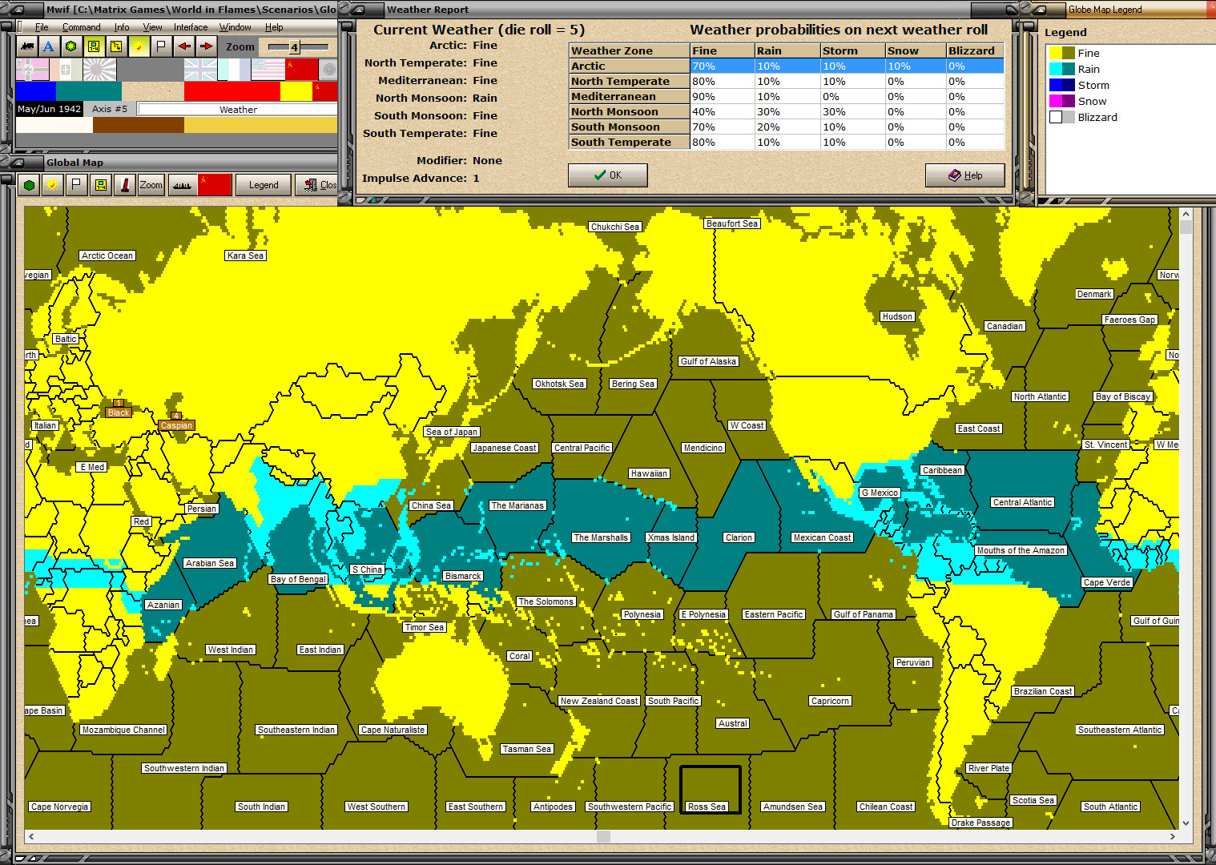Open the File menu
The width and height of the screenshot is (1216, 865).
click(42, 27)
